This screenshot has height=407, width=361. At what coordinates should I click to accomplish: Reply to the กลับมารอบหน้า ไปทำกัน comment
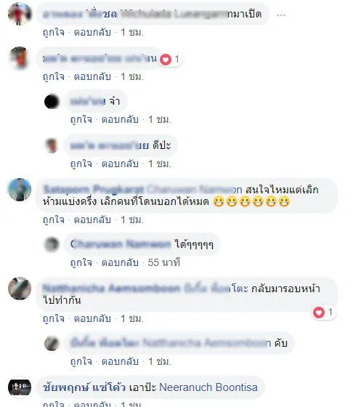coord(92,318)
